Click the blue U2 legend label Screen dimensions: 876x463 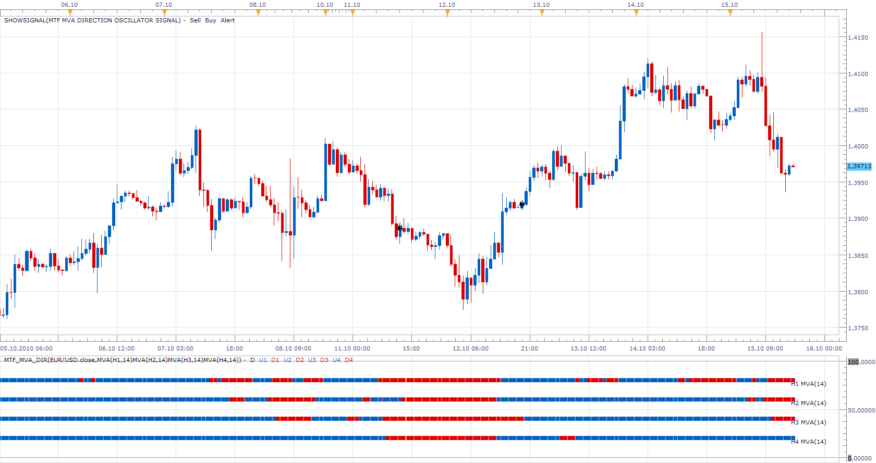[x=287, y=360]
